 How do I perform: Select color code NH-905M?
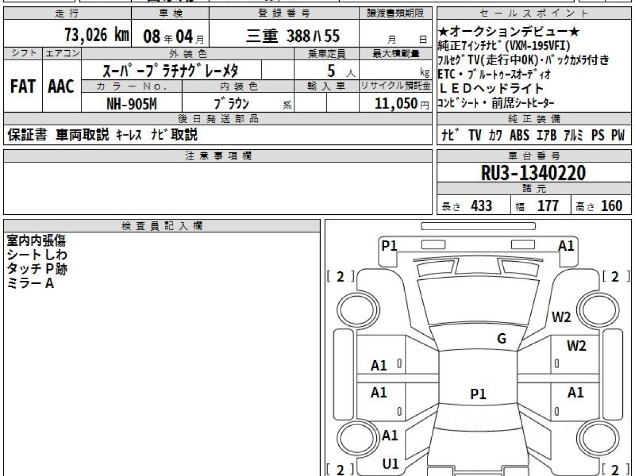(131, 104)
